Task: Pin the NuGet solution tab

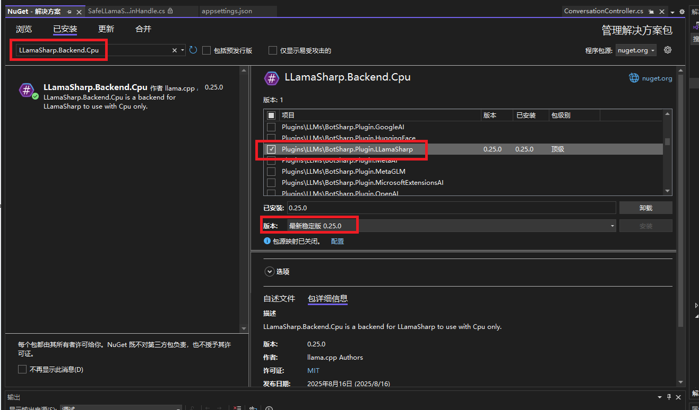Action: (x=69, y=11)
